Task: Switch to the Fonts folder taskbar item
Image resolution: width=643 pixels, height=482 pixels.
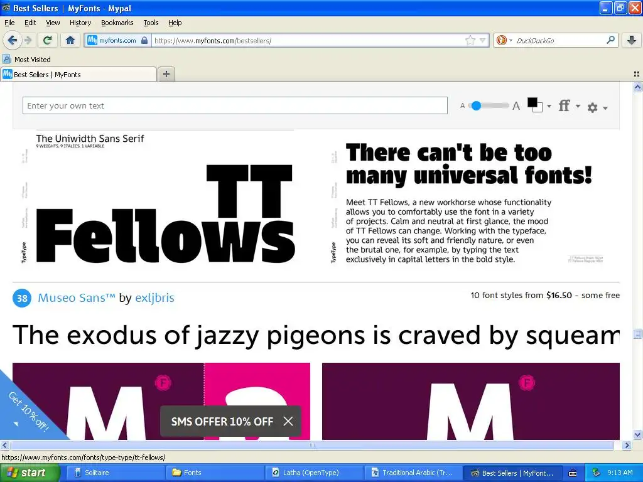Action: (x=215, y=473)
